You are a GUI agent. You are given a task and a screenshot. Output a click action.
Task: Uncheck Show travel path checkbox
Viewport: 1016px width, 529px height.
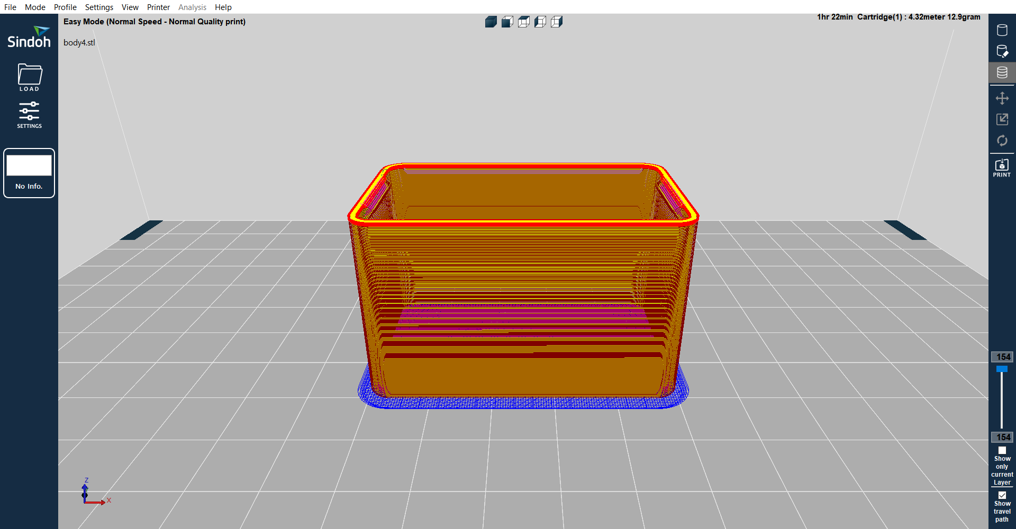click(1002, 495)
